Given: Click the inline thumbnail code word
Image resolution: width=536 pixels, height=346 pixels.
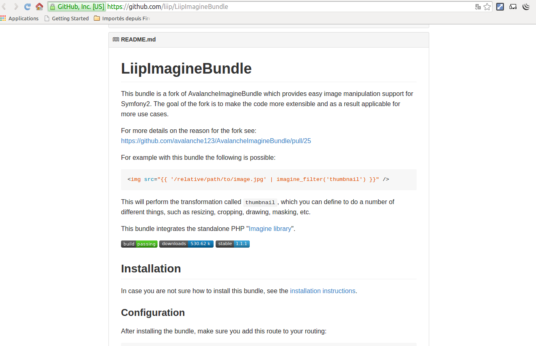Looking at the screenshot, I should pyautogui.click(x=260, y=202).
